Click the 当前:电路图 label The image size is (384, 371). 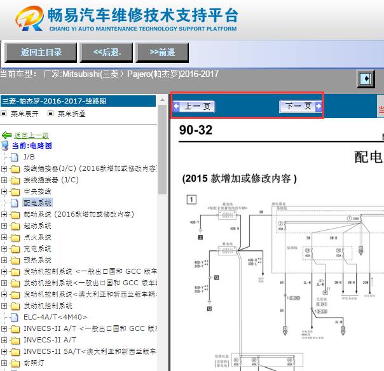32,145
